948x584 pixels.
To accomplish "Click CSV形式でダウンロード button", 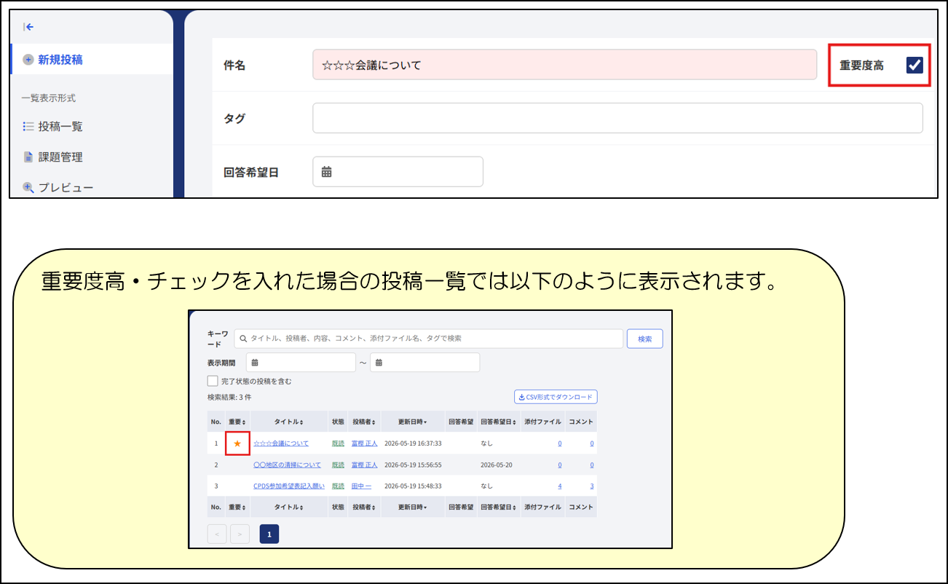I will pos(556,397).
